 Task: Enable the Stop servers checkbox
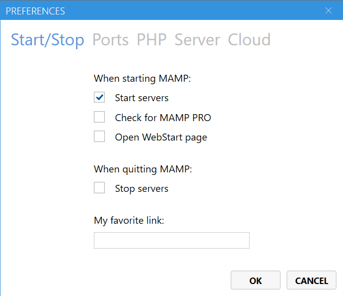tap(99, 188)
